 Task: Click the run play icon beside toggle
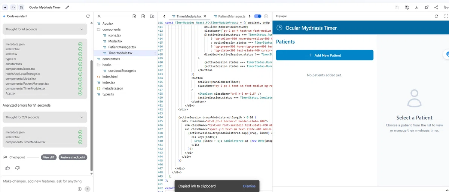(266, 16)
